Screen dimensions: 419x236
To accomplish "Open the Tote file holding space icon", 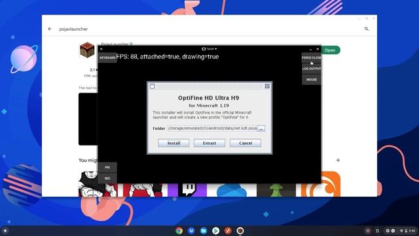I will point(377,231).
